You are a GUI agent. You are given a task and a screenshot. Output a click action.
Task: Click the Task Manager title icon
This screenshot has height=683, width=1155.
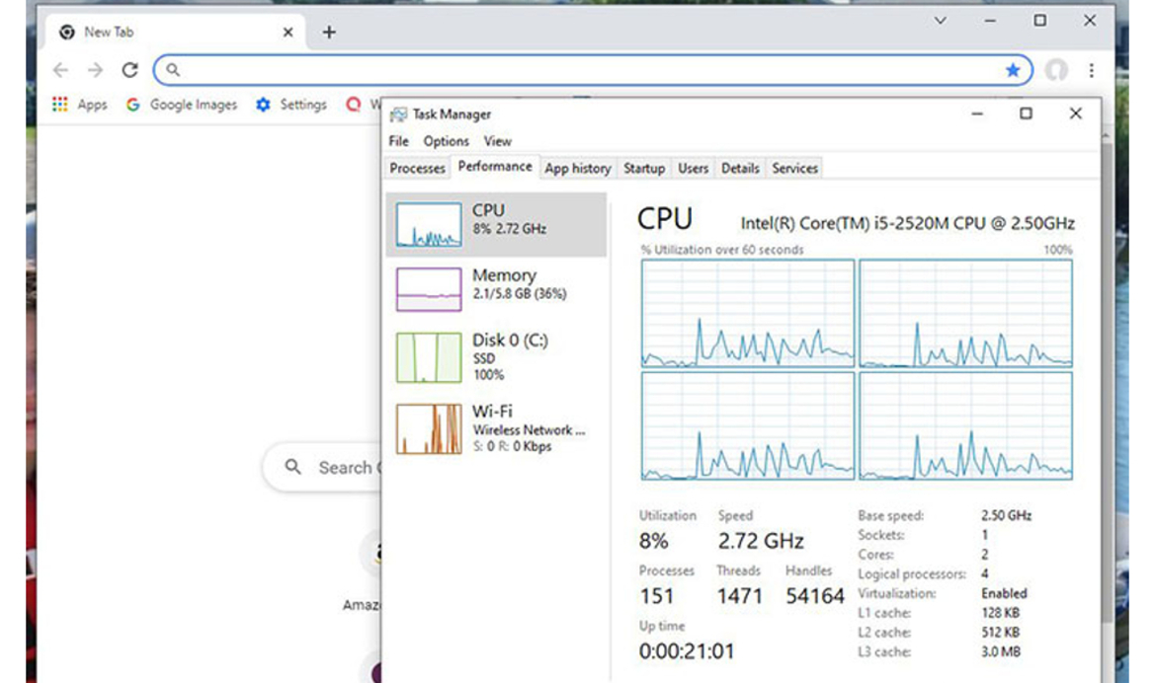coord(398,114)
